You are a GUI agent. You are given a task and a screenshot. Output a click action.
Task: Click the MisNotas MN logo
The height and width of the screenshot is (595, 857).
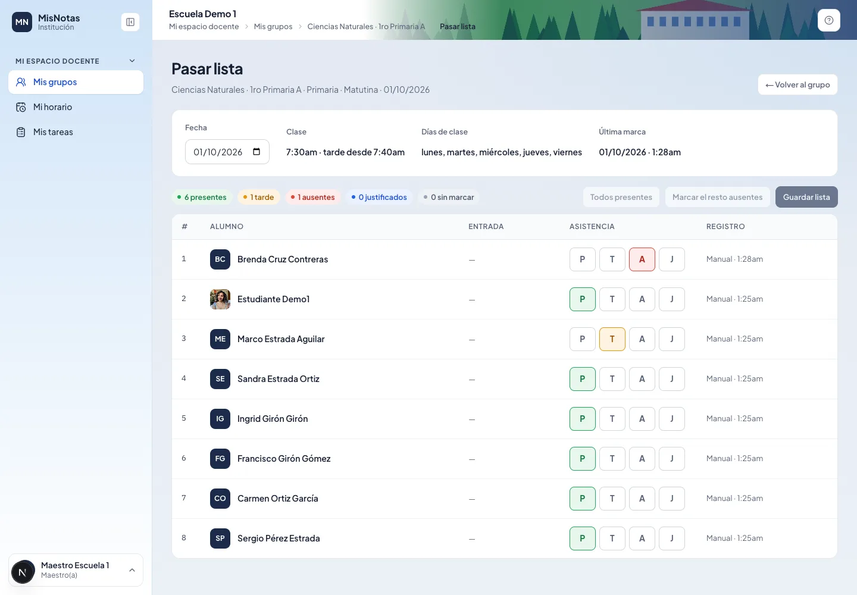click(22, 22)
